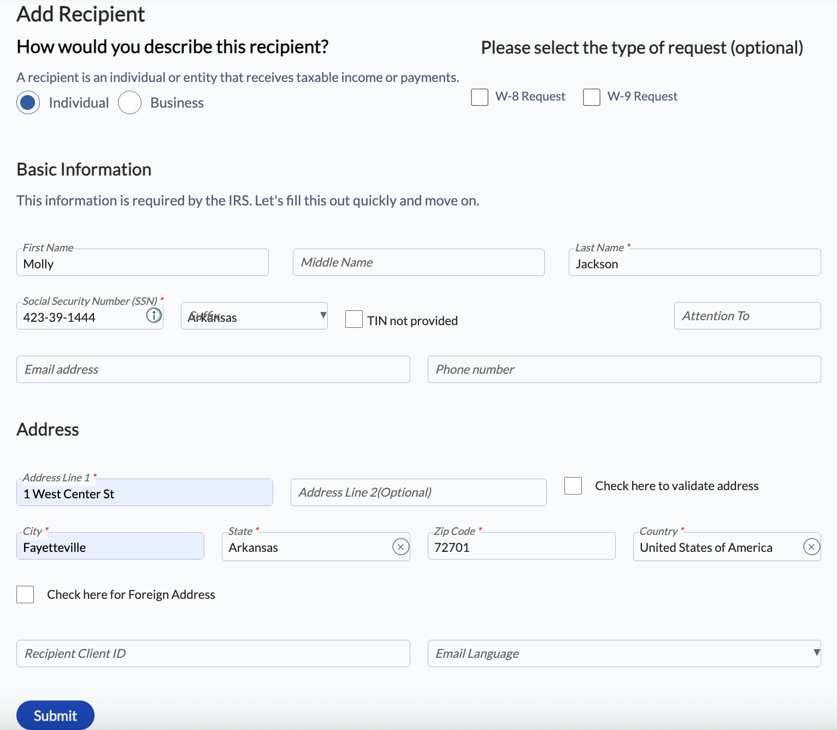Expand the Email Language dropdown

pyautogui.click(x=624, y=654)
